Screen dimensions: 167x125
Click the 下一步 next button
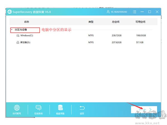pyautogui.click(x=144, y=109)
